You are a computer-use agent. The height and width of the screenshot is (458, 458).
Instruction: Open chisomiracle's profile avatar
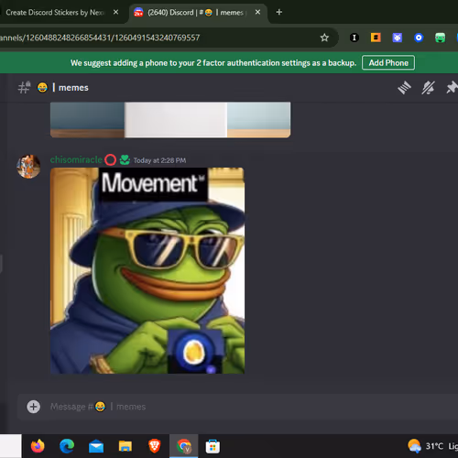[28, 167]
